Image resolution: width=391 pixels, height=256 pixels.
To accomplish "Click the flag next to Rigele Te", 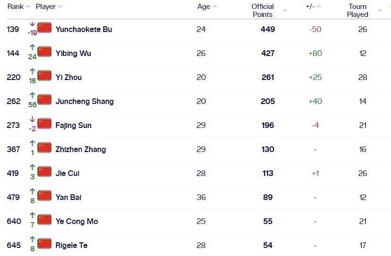I will click(44, 244).
